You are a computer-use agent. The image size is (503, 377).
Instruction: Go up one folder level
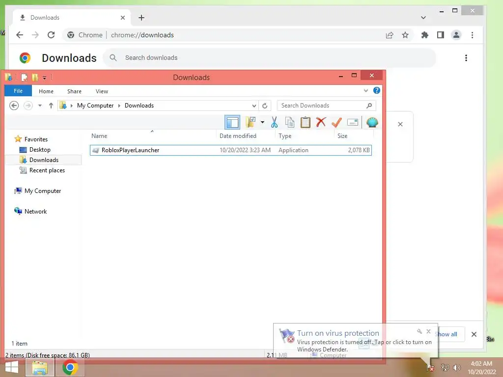tap(51, 106)
